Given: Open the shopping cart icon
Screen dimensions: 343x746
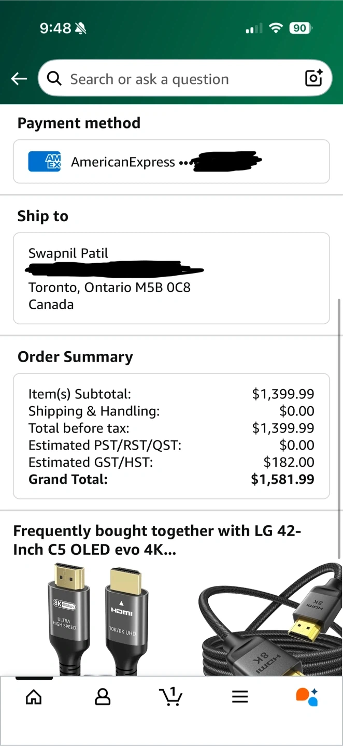Looking at the screenshot, I should pos(171,697).
